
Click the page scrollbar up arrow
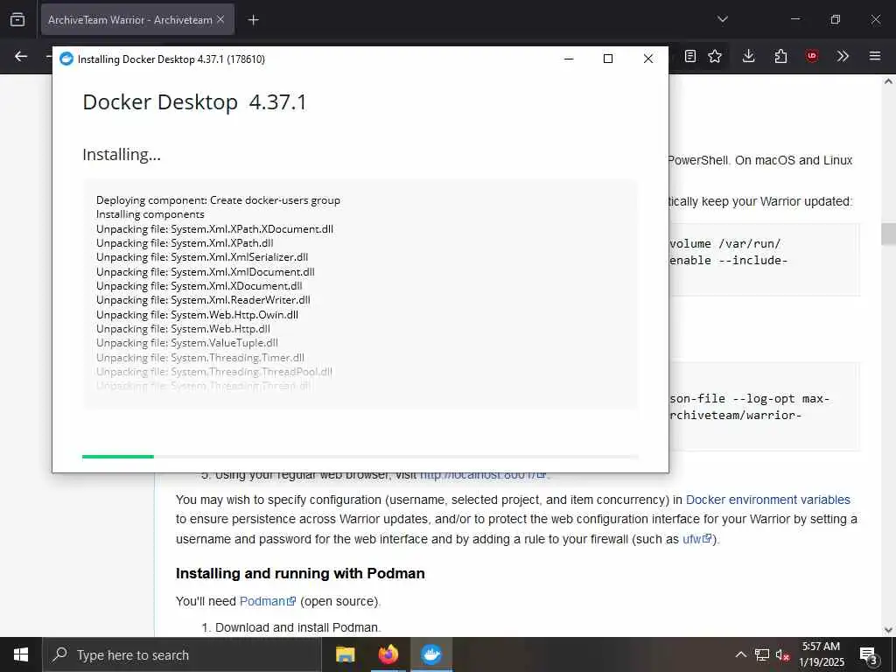(888, 81)
